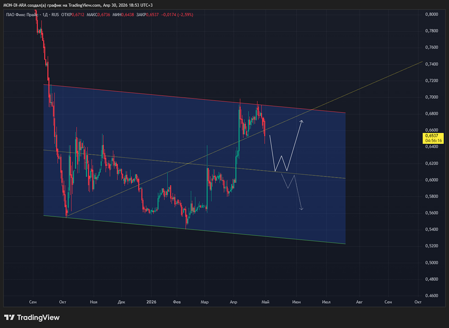449x328 pixels.
Task: Click the 0,5200 price axis label
Action: (431, 246)
